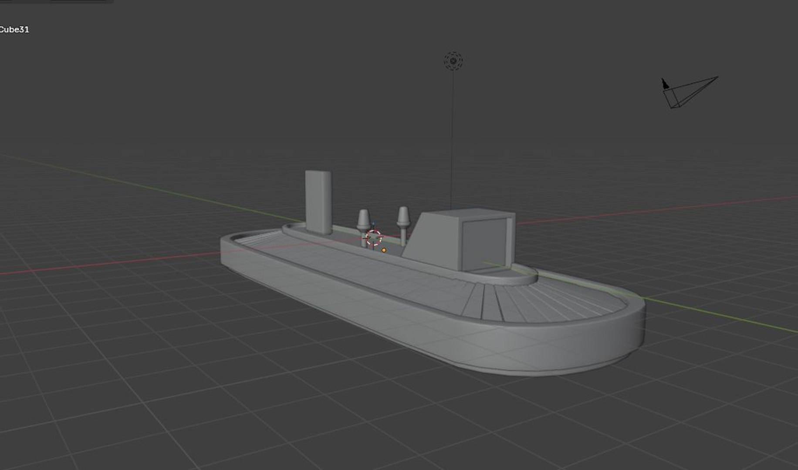The image size is (798, 470).
Task: Select the tall smokestack box on boat
Action: pos(318,202)
